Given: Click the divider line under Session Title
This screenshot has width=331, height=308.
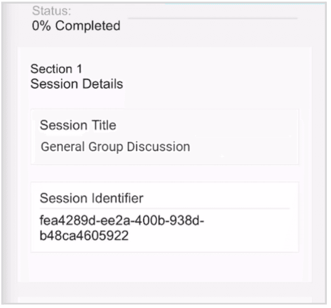Looking at the screenshot, I should [x=243, y=136].
